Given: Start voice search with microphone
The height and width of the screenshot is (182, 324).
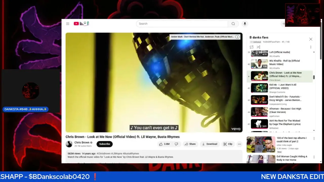Looking at the screenshot, I should (x=245, y=24).
